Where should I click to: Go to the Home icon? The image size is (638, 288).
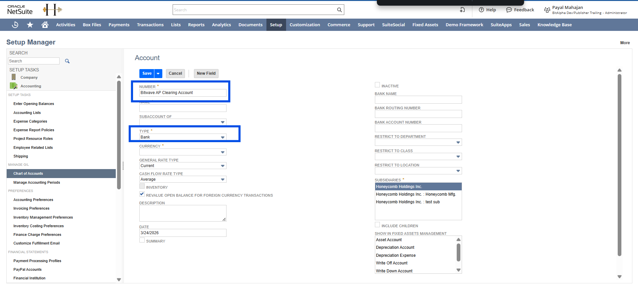(45, 25)
